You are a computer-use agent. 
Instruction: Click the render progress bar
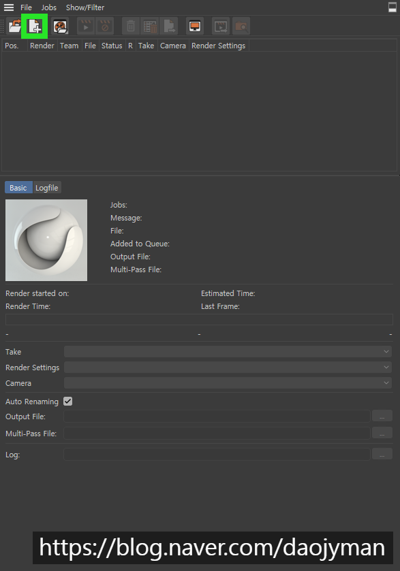click(x=199, y=319)
